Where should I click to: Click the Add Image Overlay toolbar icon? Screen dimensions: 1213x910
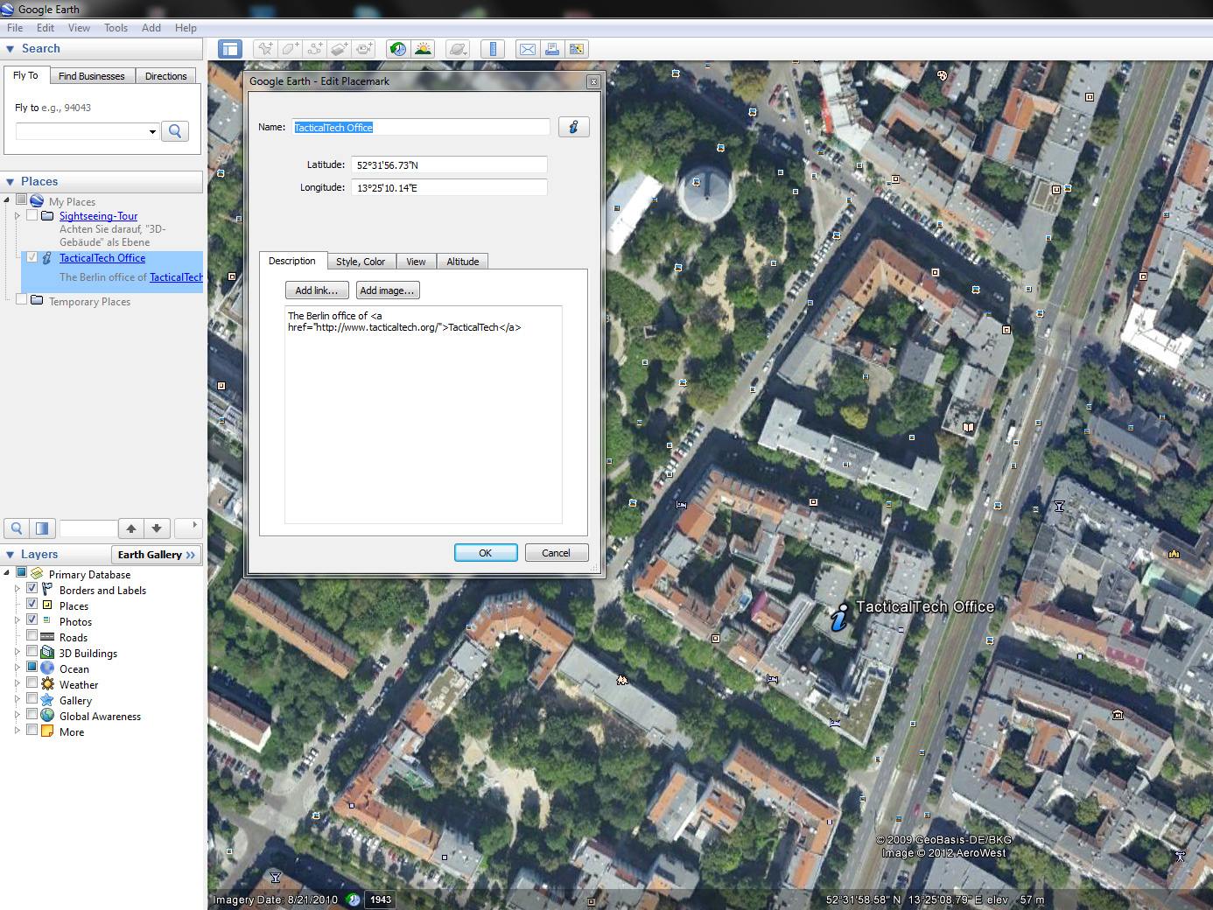339,49
